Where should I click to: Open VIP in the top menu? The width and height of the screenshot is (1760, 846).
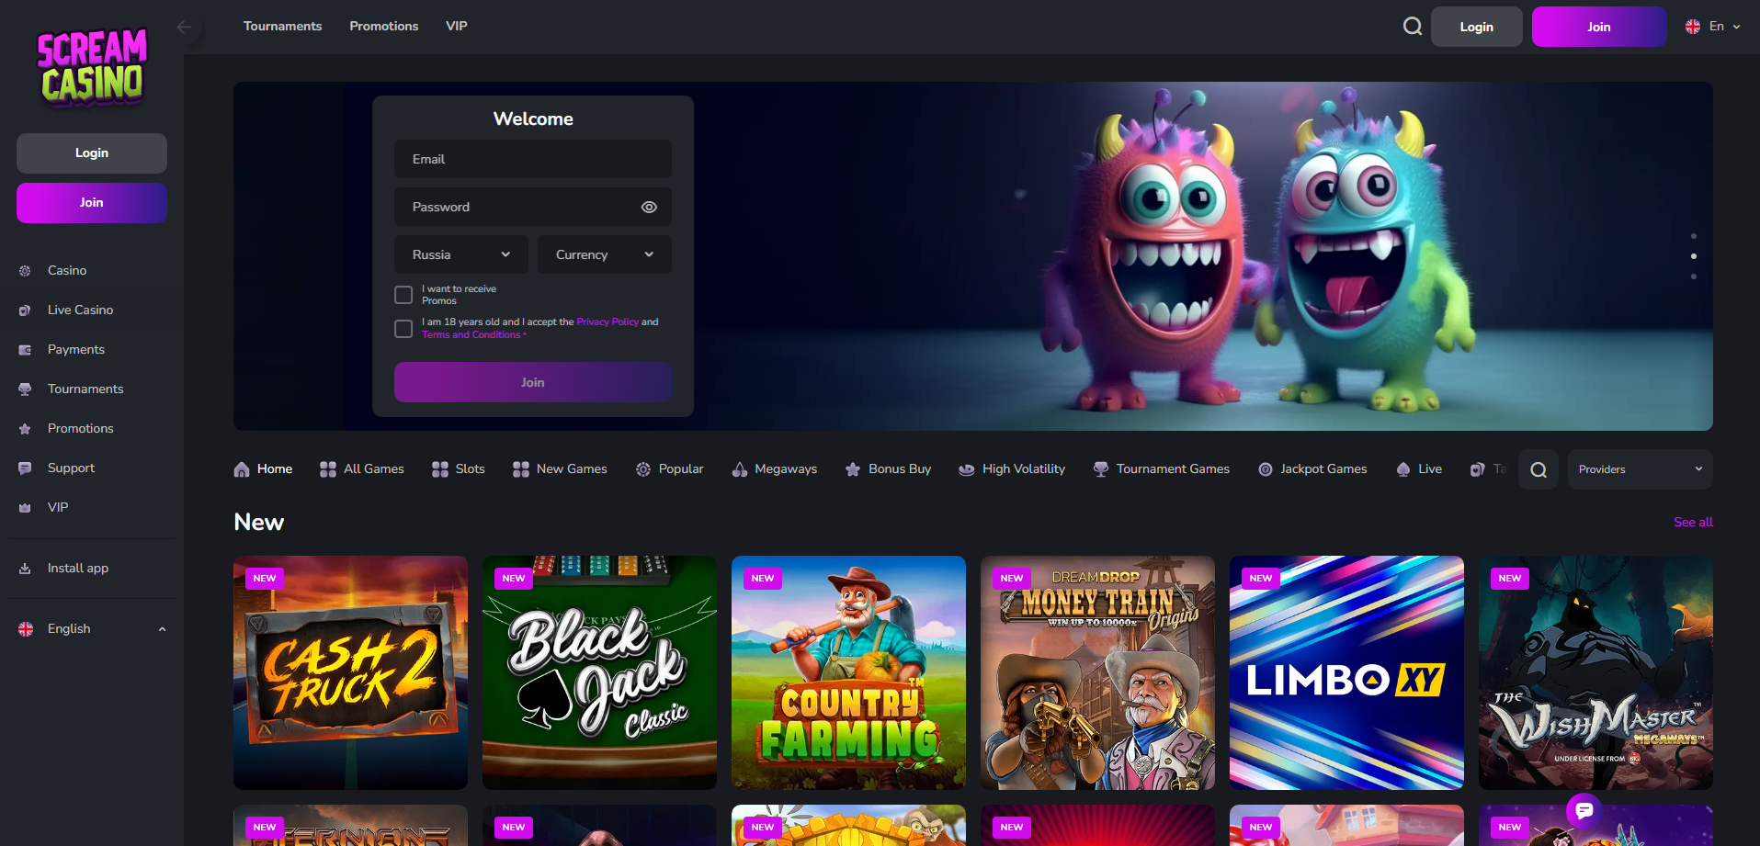[457, 27]
